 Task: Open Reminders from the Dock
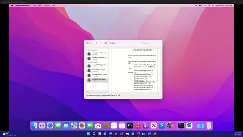[x=114, y=125]
